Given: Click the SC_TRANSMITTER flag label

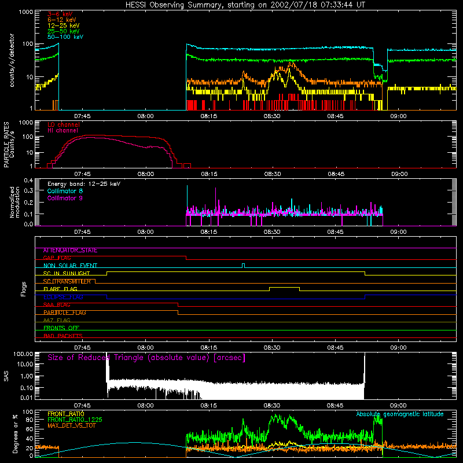Looking at the screenshot, I should tap(67, 281).
